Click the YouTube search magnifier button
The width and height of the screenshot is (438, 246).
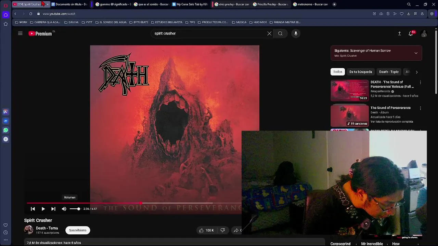point(280,33)
